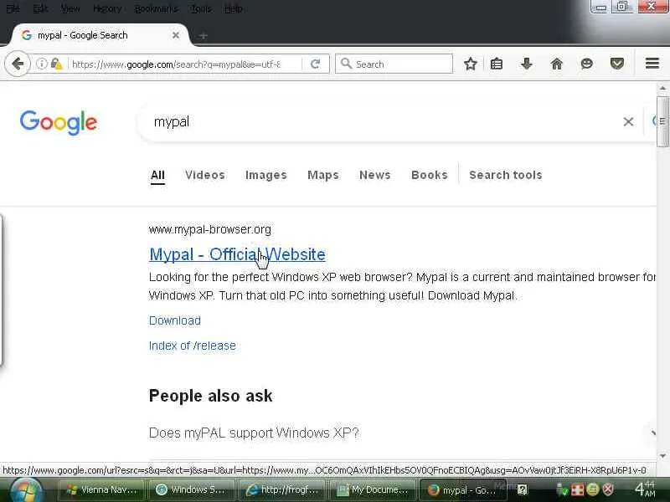Click the scrollbar up arrow

662,88
